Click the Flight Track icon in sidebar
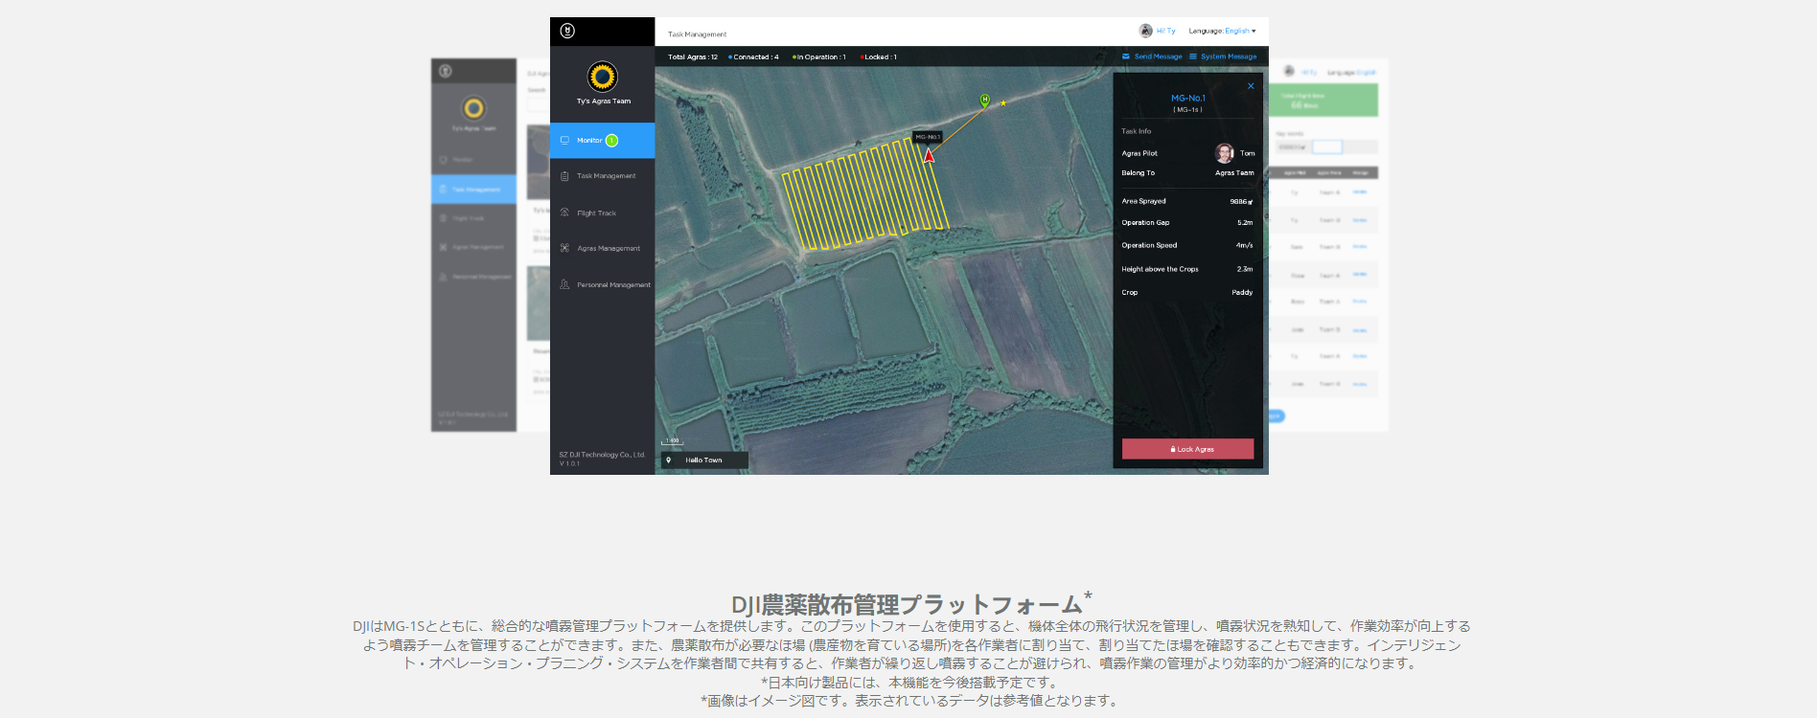 click(564, 213)
